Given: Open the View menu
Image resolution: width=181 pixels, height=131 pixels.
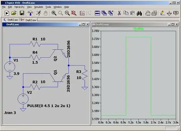Looking at the screenshot, I should click(x=29, y=7).
